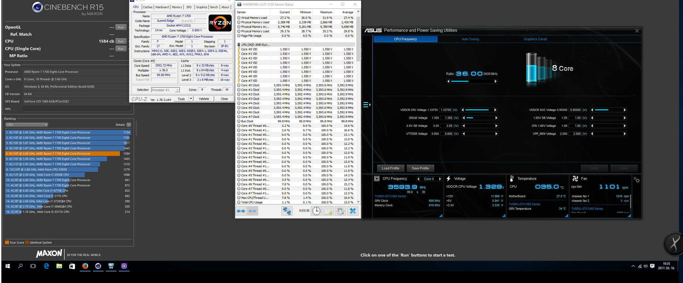Viewport: 683px width, 283px height.
Task: Open Task View on taskbar
Action: click(33, 266)
